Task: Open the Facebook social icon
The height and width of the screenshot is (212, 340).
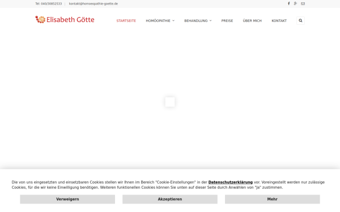Action: (289, 3)
